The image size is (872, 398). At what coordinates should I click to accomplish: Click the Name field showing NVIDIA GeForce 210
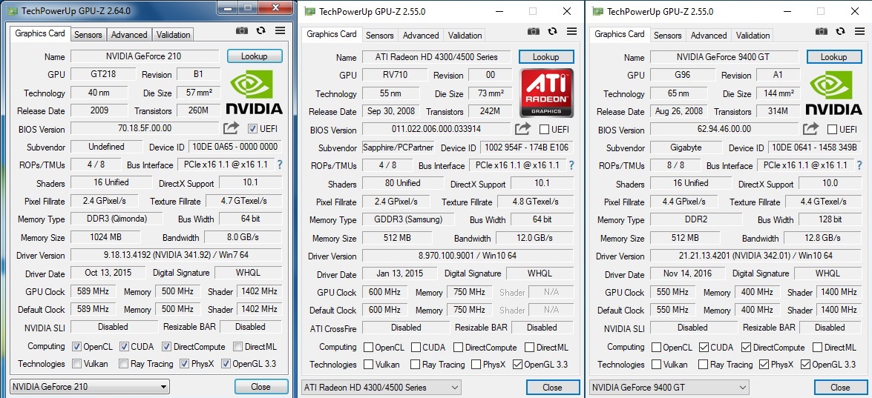pos(145,56)
